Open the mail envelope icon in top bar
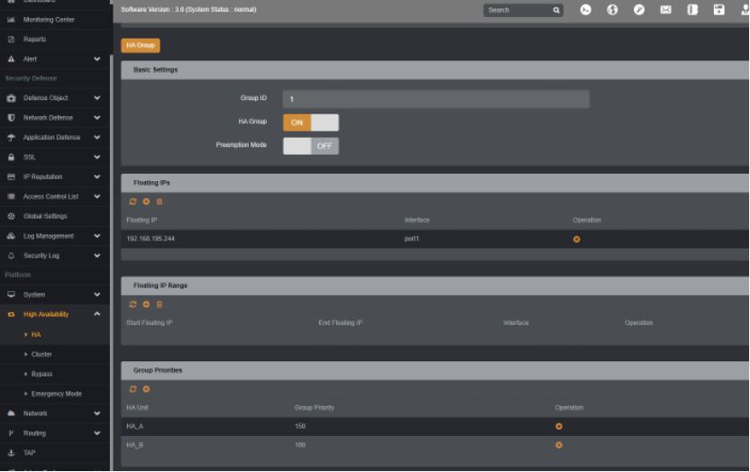The image size is (750, 472). pos(665,10)
